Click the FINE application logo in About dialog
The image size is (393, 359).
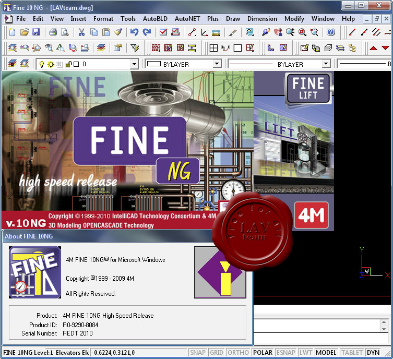point(35,272)
